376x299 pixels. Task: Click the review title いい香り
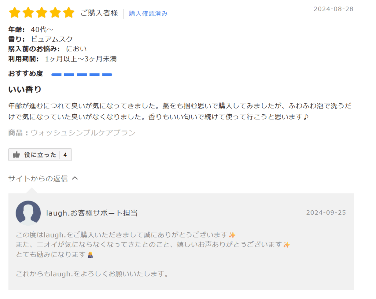tap(25, 89)
